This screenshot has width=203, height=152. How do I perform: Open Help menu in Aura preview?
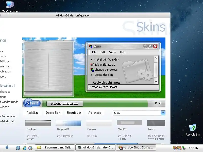(x=123, y=52)
